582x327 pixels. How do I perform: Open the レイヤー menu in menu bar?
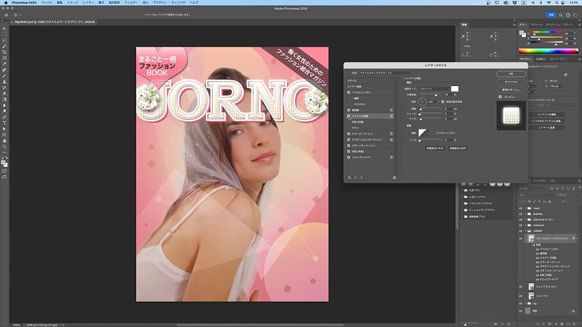[88, 3]
